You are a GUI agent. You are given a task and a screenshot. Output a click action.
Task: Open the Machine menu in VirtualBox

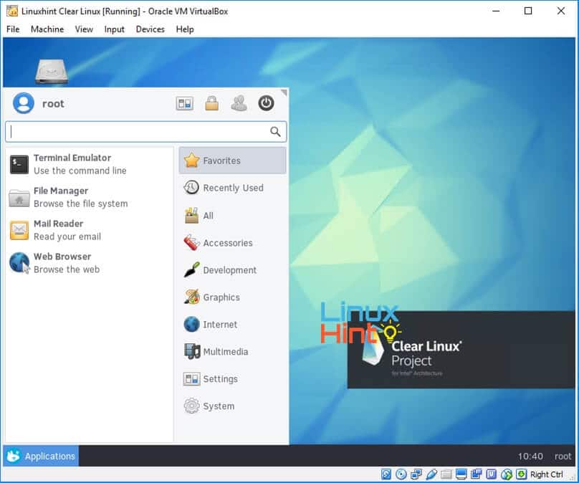pos(47,29)
